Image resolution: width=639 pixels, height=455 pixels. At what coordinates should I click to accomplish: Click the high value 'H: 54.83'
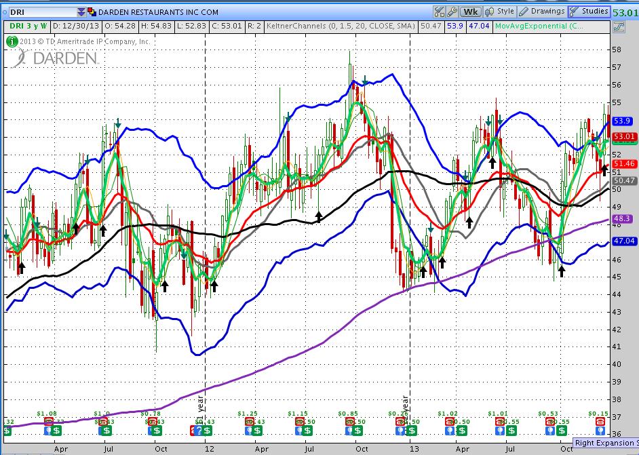[x=156, y=26]
